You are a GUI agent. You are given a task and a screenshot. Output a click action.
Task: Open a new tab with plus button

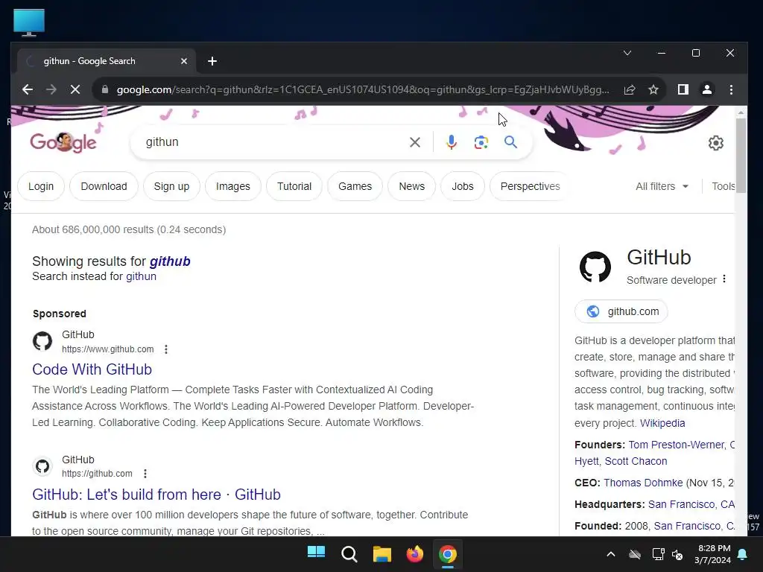pos(212,61)
